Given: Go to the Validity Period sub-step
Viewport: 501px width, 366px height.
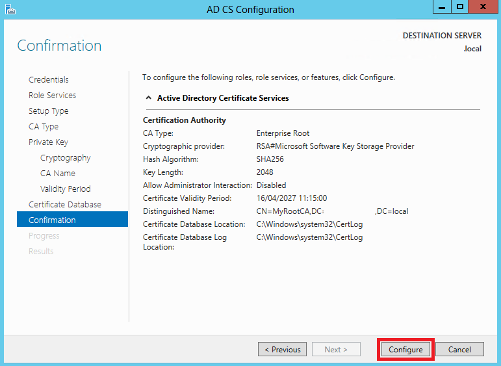Looking at the screenshot, I should [x=65, y=189].
